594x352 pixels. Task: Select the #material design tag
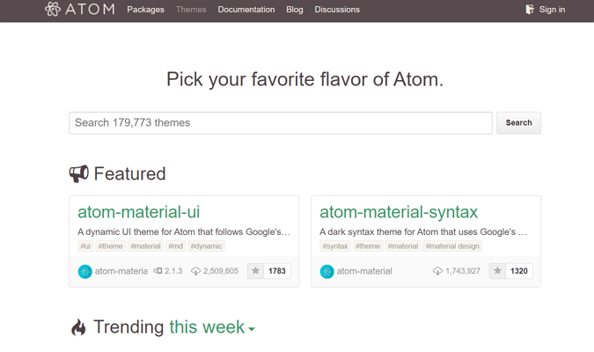tap(452, 246)
